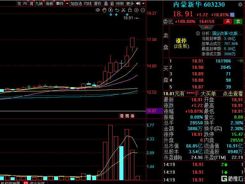Click the 18.91 price annotation on chart

128,18
